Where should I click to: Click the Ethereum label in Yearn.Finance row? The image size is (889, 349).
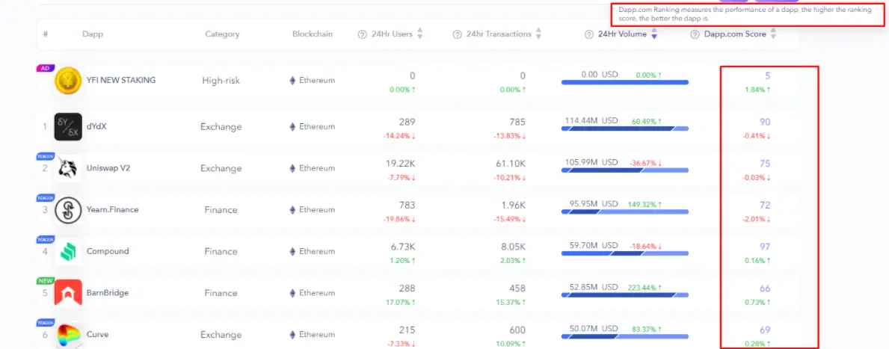click(317, 210)
